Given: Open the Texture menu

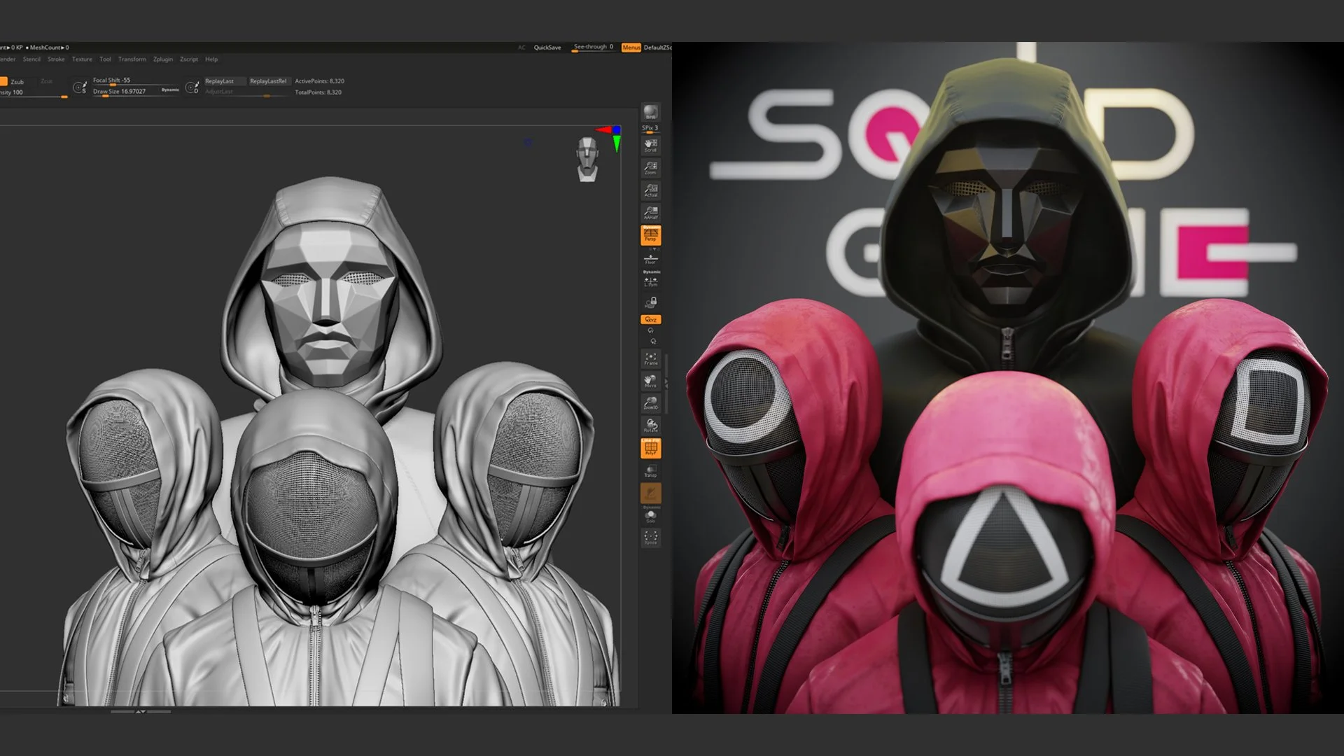Looking at the screenshot, I should pos(82,59).
